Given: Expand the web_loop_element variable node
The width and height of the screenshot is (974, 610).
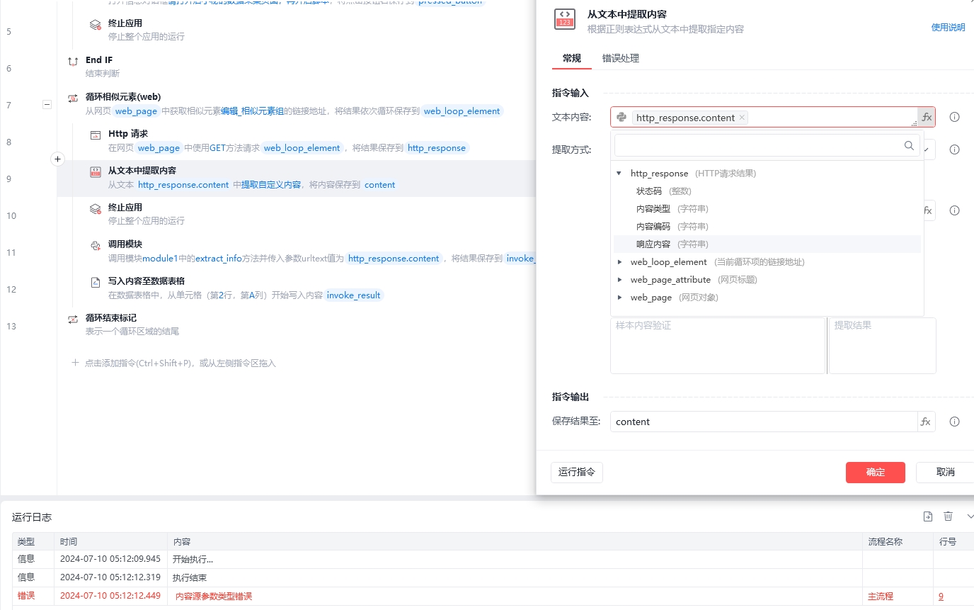Looking at the screenshot, I should pos(620,262).
